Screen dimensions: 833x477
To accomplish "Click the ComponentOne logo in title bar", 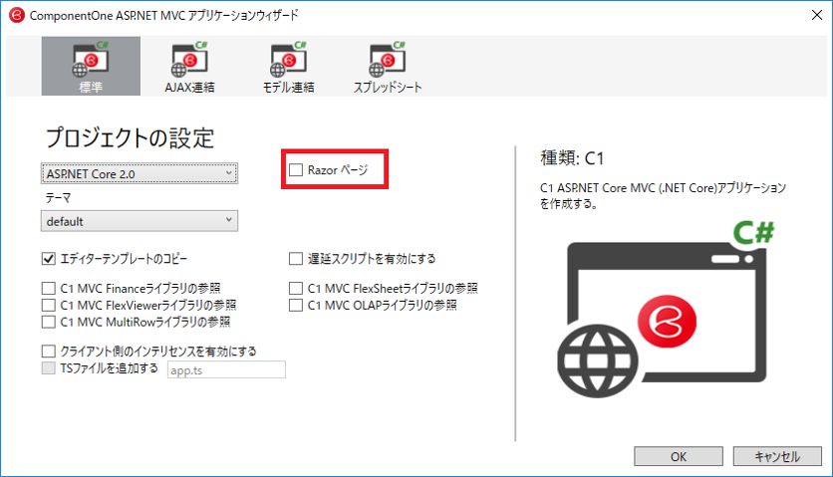I will click(17, 15).
